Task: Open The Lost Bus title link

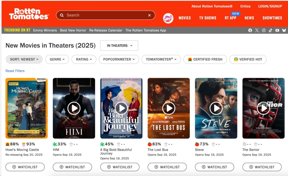Action: [158, 150]
